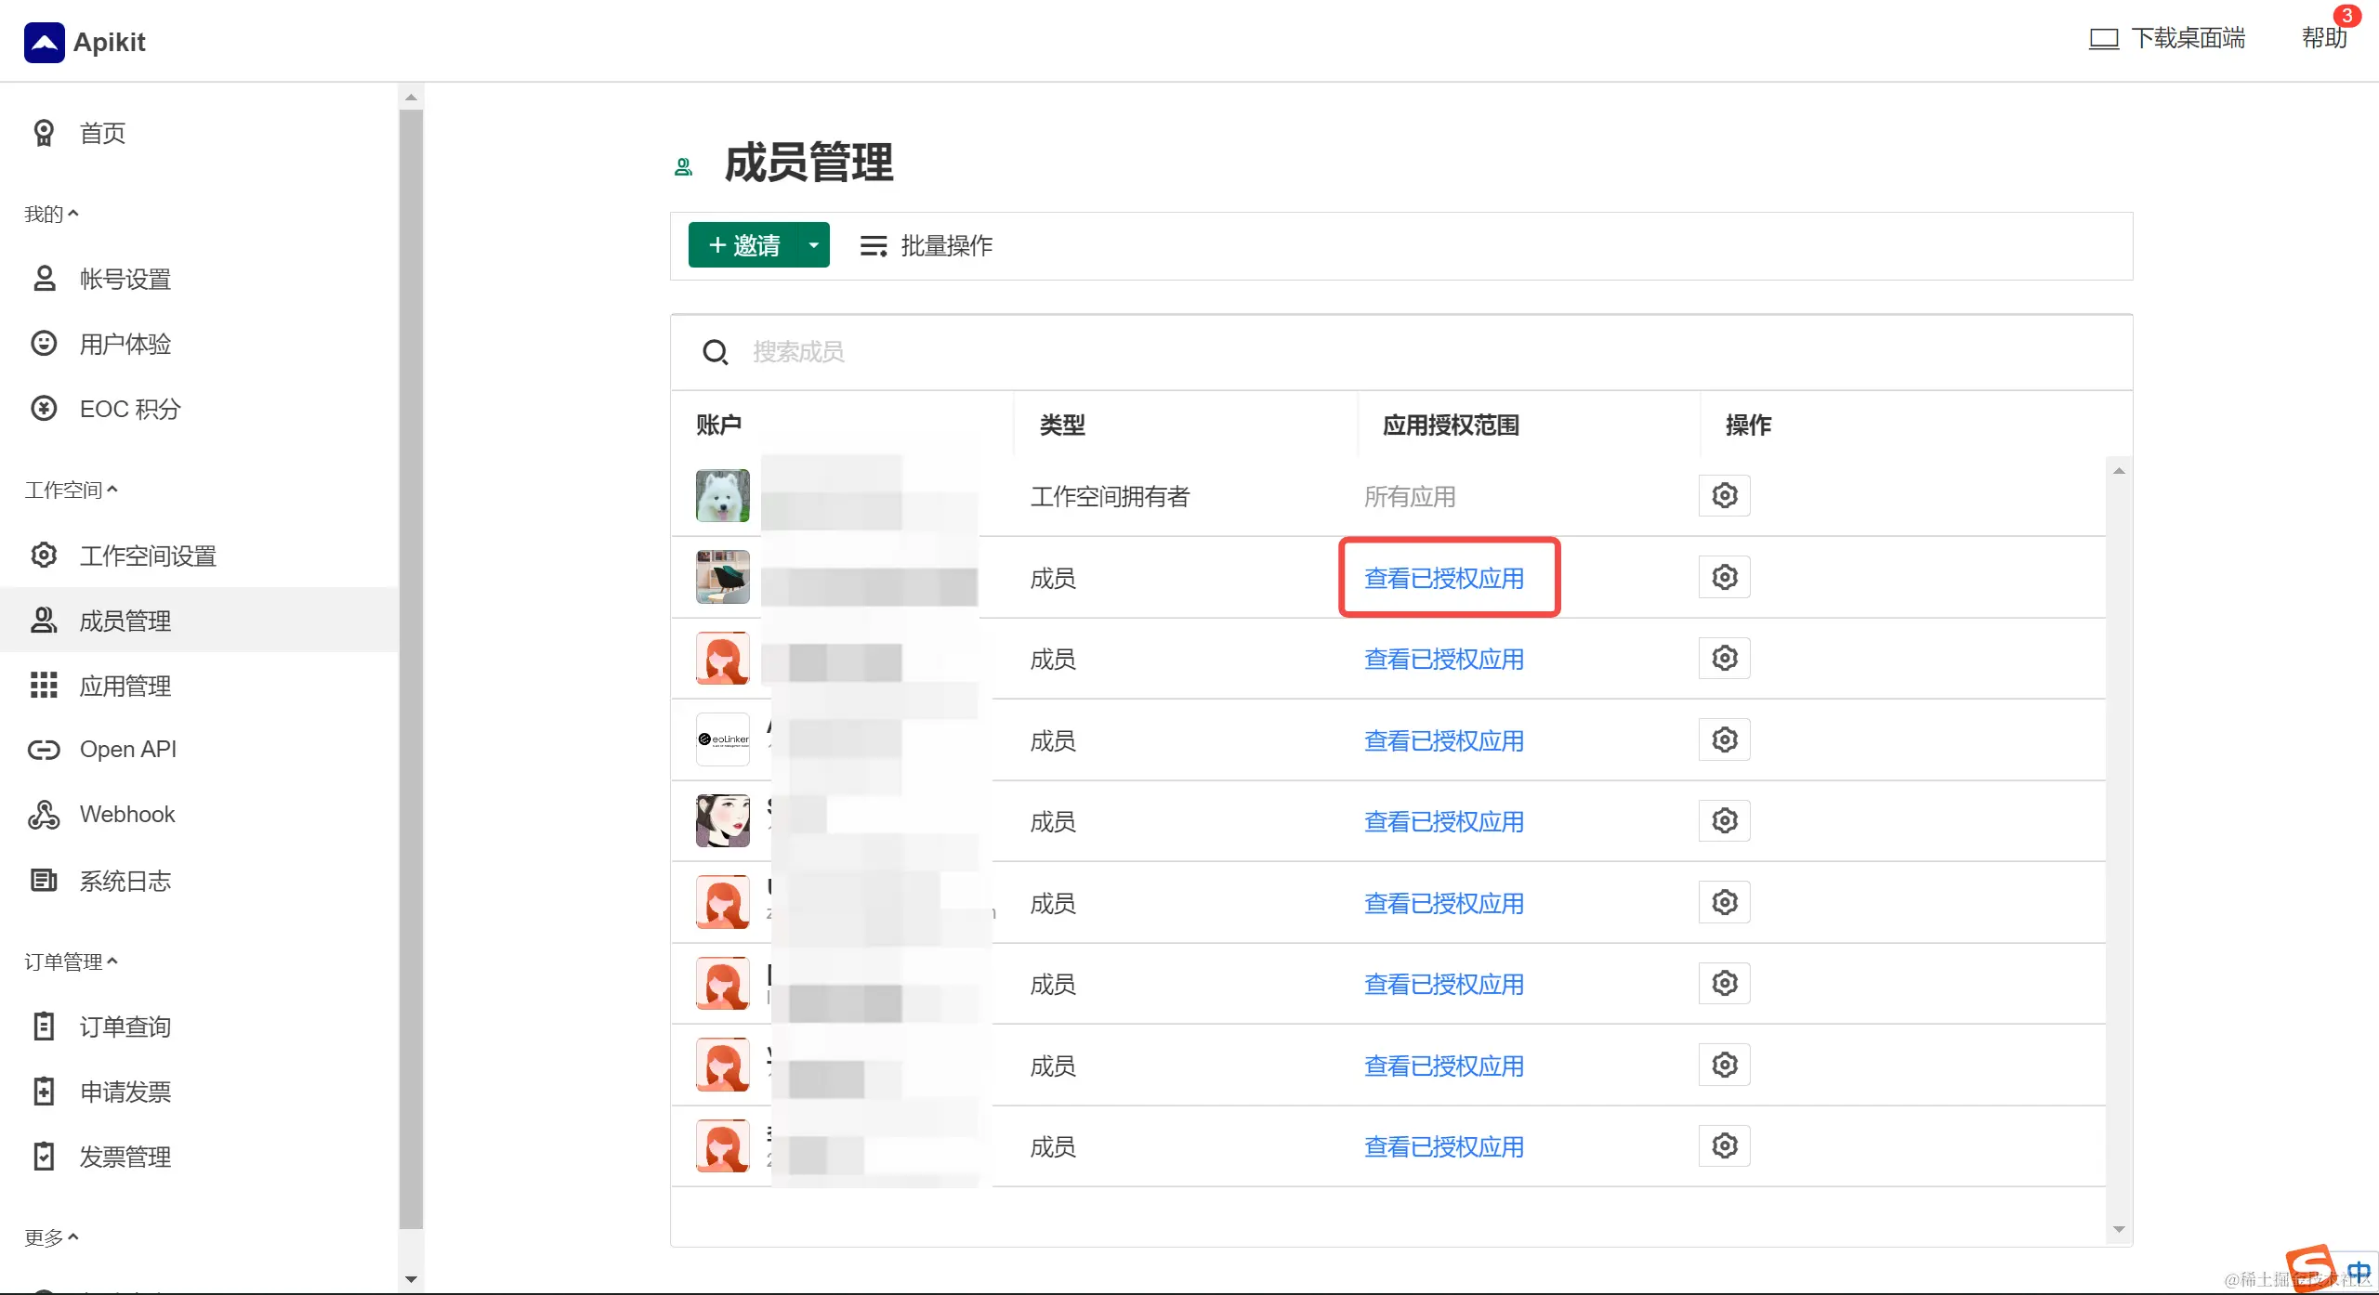
Task: Click the search magnifier icon
Action: coord(715,352)
